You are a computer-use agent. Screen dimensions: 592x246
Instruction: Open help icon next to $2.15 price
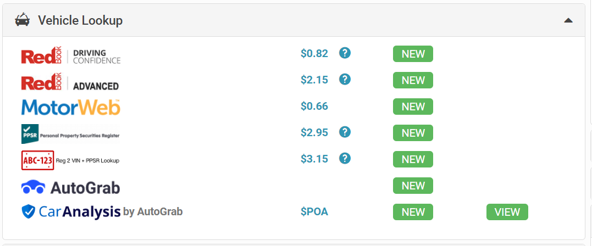(345, 79)
